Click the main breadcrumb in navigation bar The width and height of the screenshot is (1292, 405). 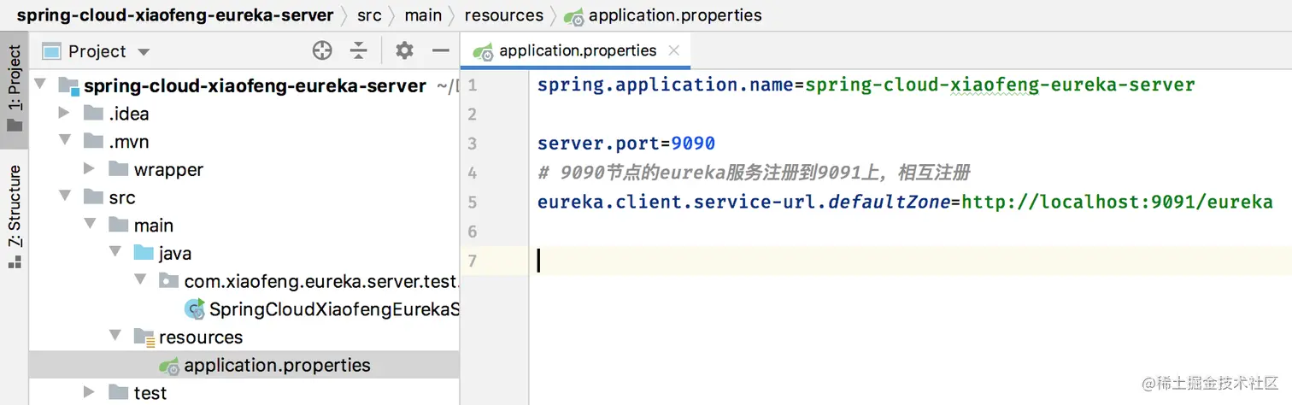[424, 15]
